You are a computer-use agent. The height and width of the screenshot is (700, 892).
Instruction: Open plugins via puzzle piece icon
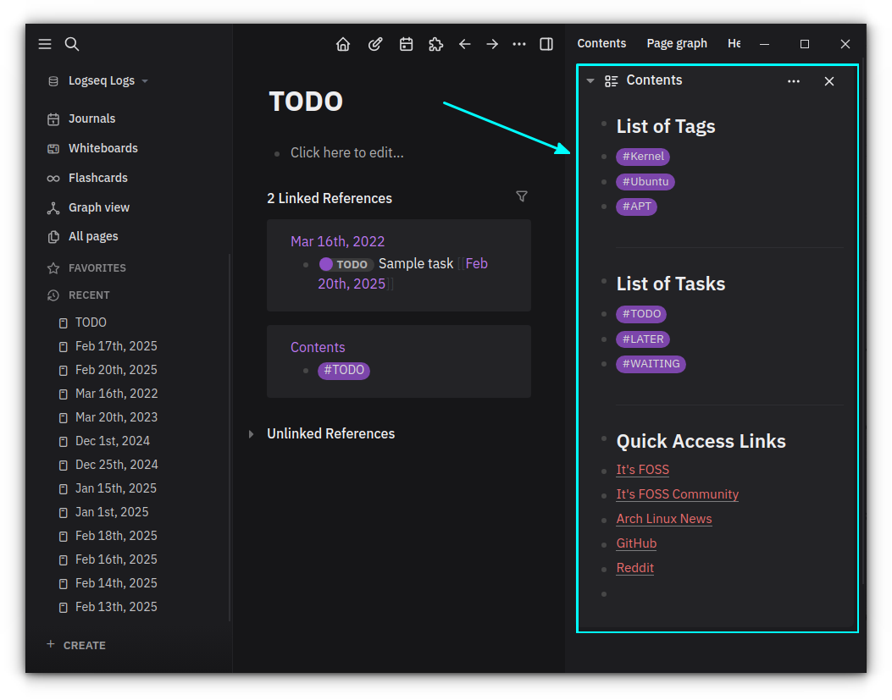(435, 44)
